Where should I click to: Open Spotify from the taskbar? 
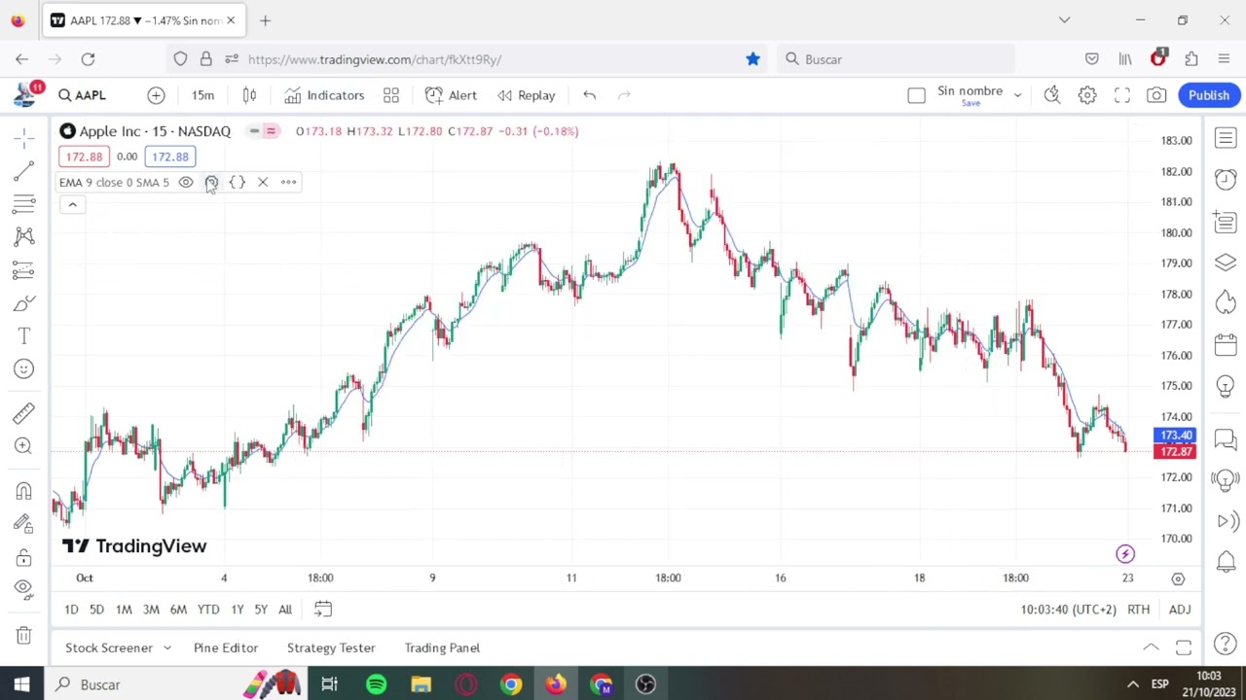point(376,684)
